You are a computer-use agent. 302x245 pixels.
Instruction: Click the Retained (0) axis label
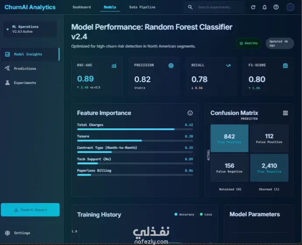(230, 190)
